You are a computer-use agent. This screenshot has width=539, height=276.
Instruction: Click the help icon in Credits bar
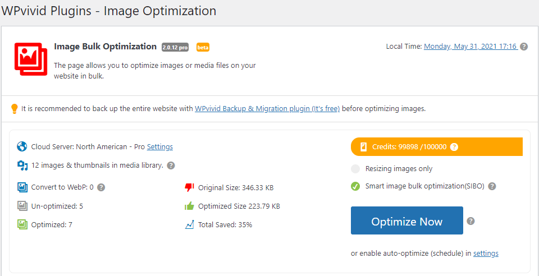point(454,147)
